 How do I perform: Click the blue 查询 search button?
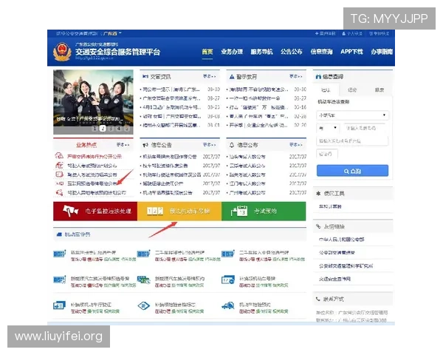tap(352, 171)
